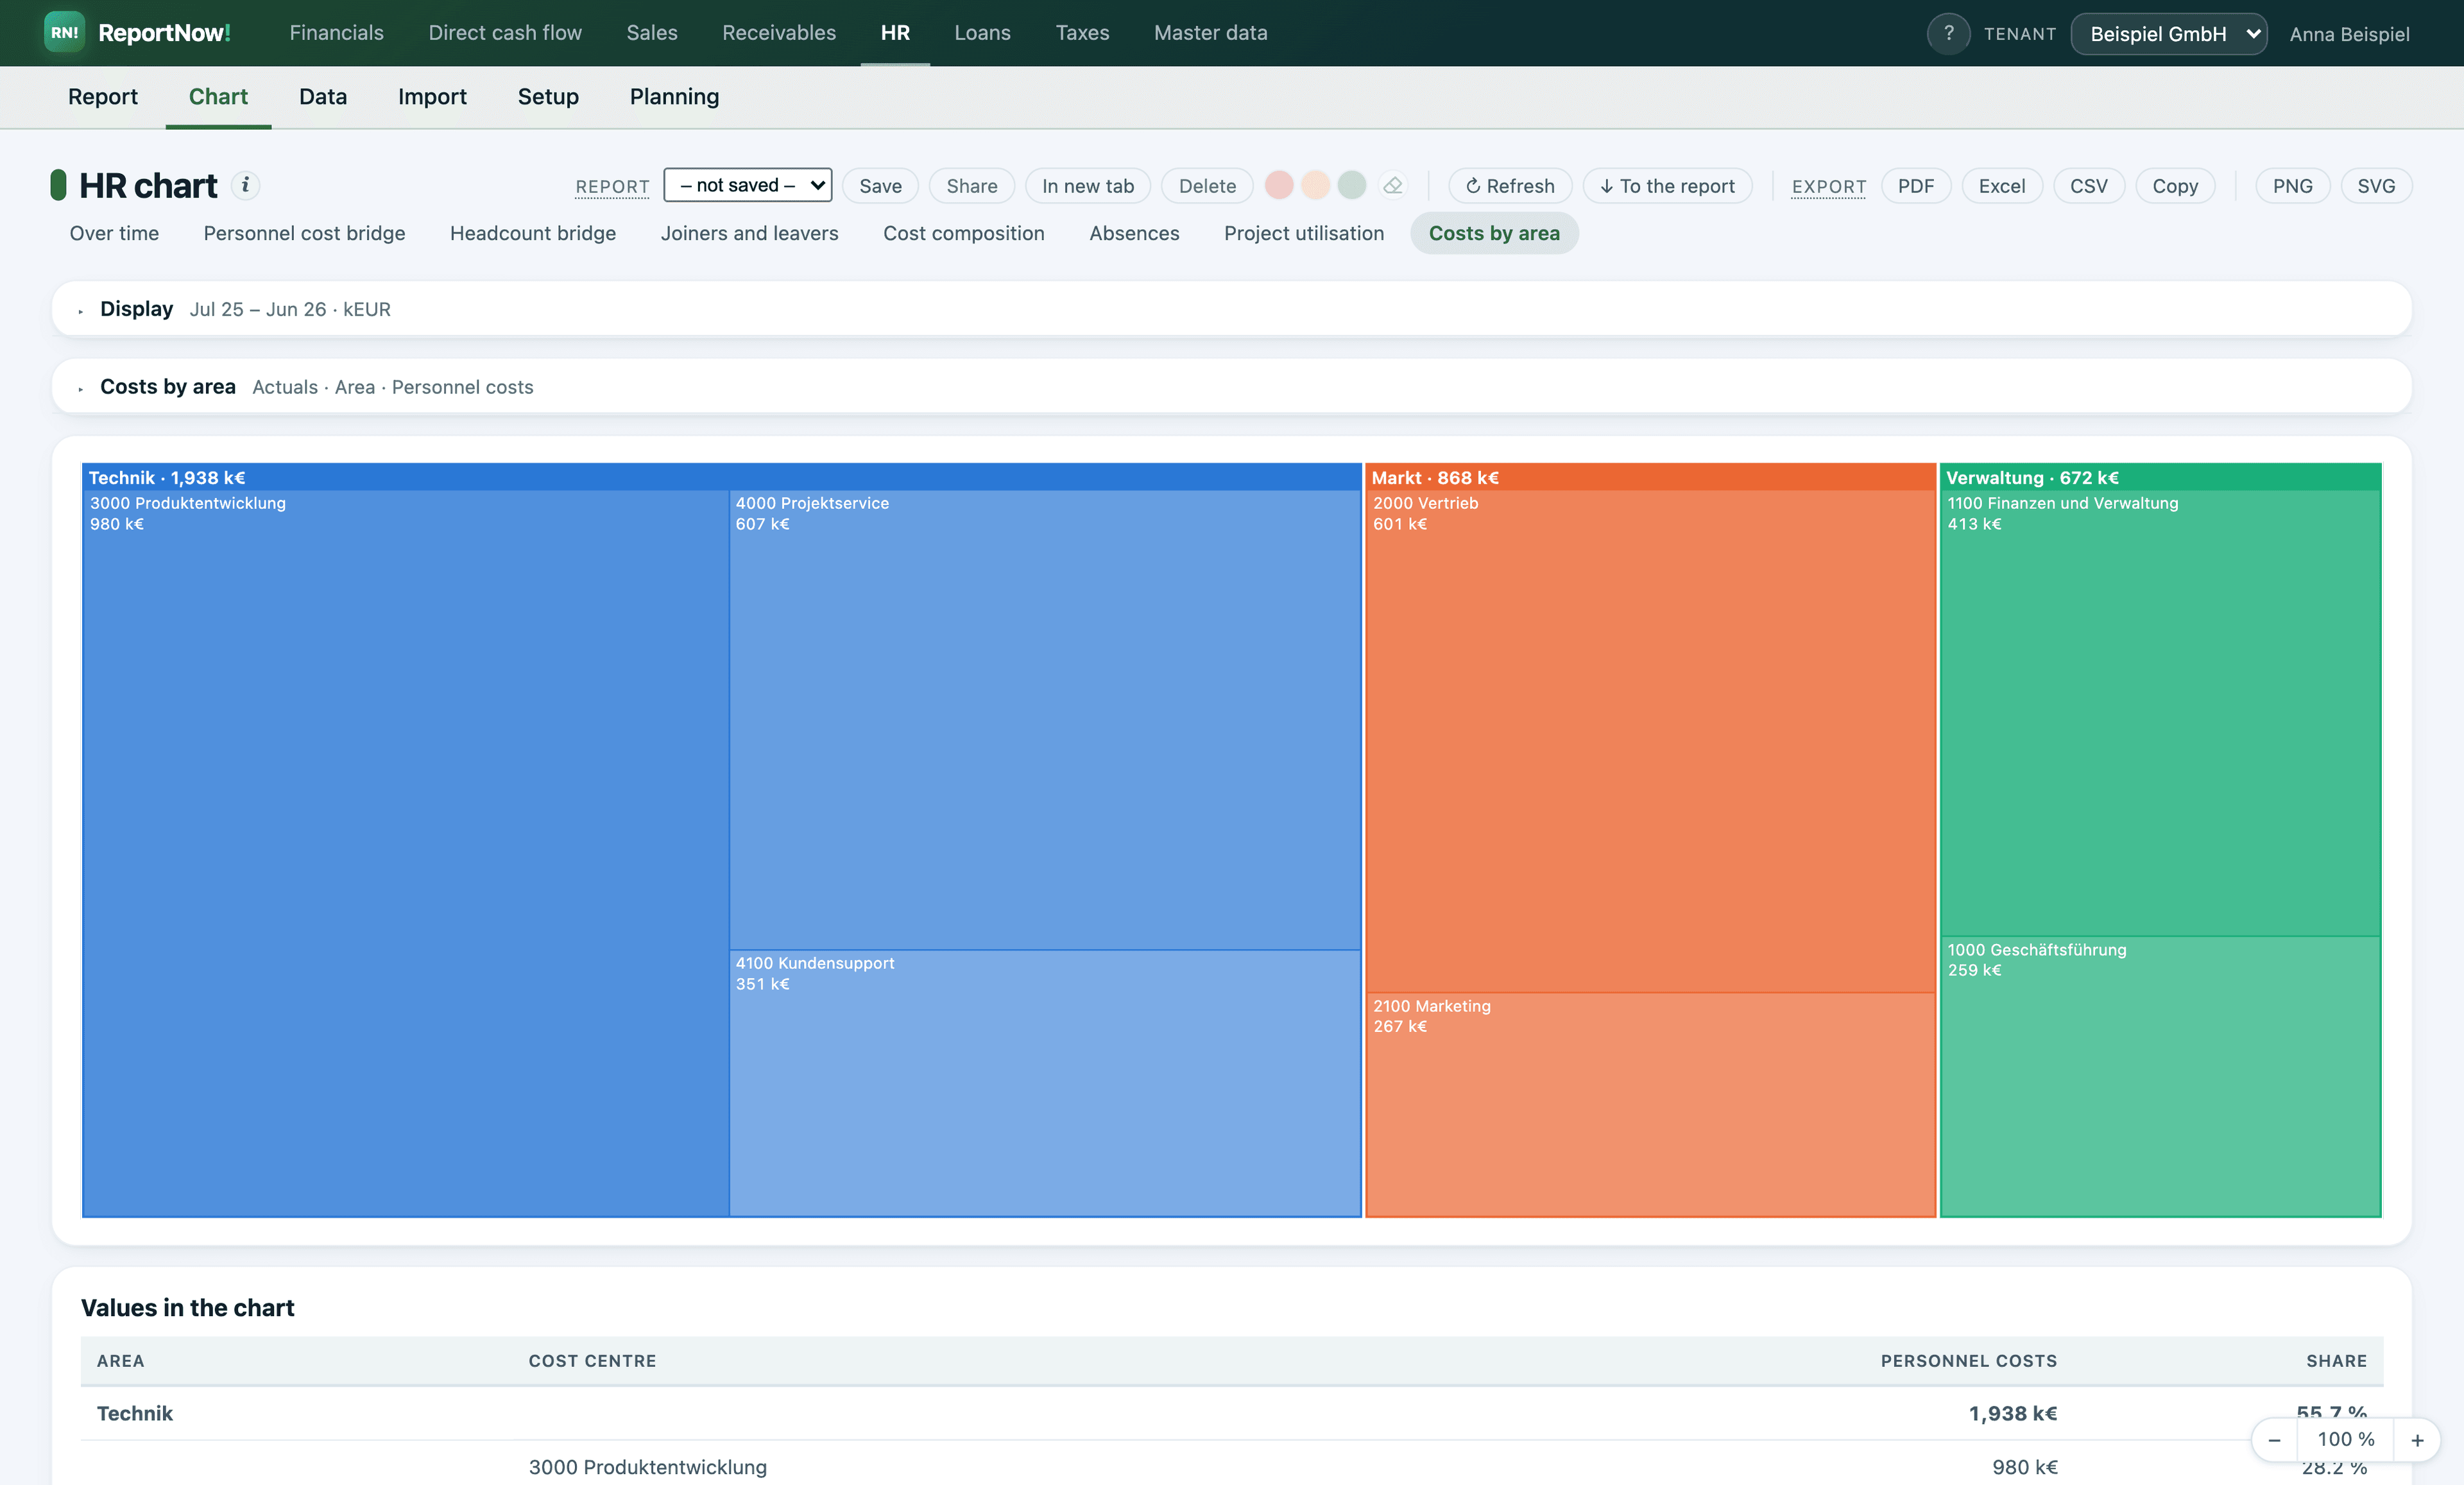Switch to the Report tab
The height and width of the screenshot is (1485, 2464).
coord(103,96)
